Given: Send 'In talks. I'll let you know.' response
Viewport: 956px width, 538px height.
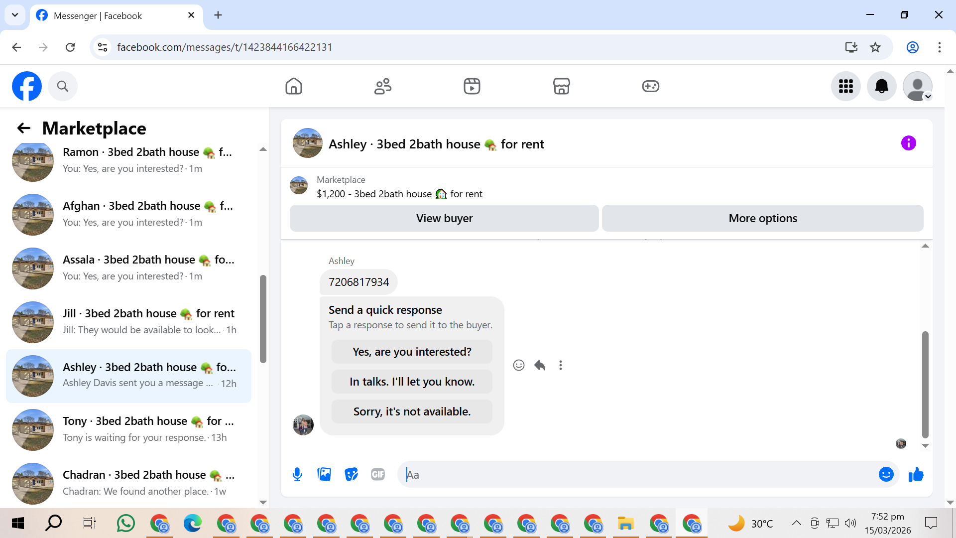Looking at the screenshot, I should (412, 382).
